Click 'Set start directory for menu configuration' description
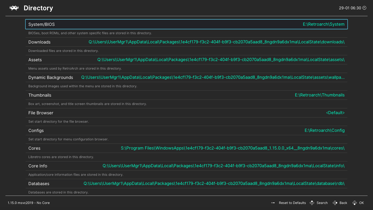 click(68, 139)
